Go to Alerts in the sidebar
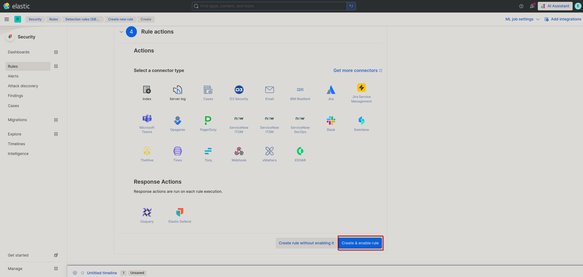Screen dimensions: 583x277 (13, 76)
